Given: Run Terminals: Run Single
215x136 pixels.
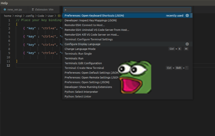Looking at the screenshot, I should pos(128,54).
